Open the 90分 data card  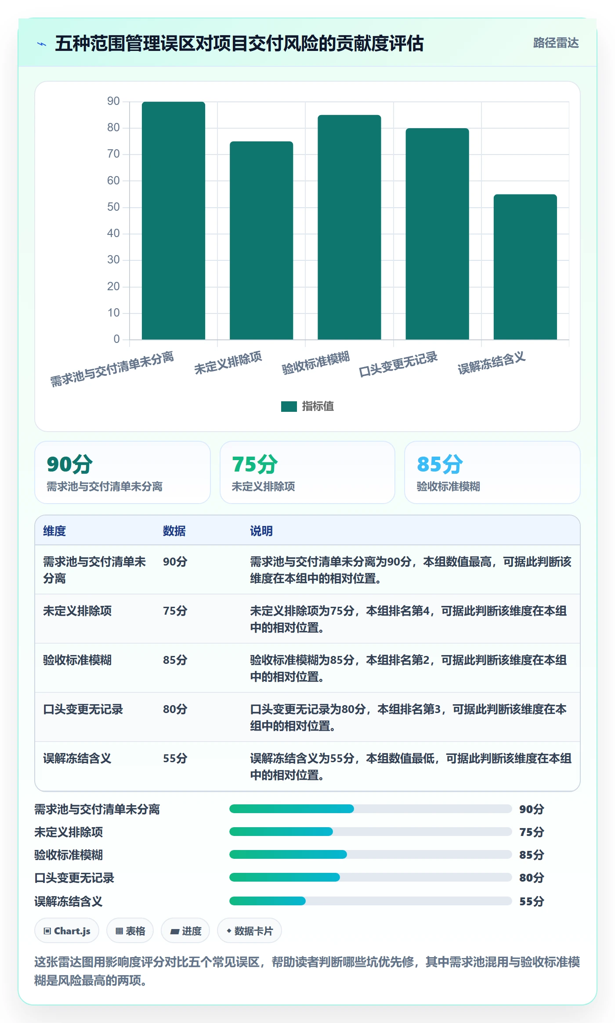(x=123, y=472)
